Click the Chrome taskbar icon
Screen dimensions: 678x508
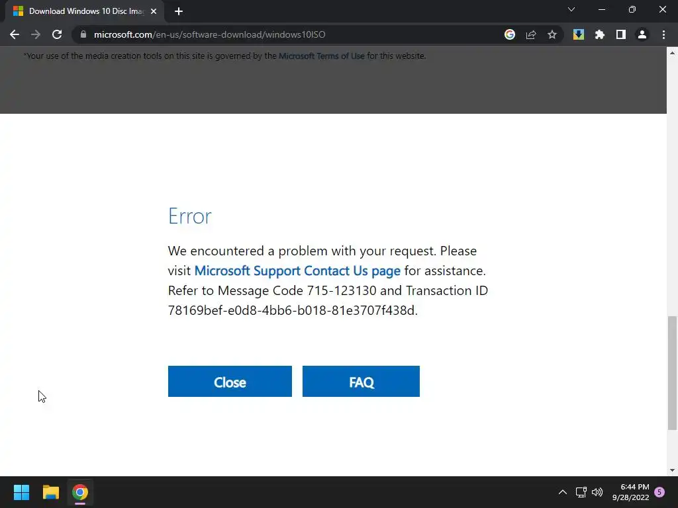pyautogui.click(x=80, y=492)
